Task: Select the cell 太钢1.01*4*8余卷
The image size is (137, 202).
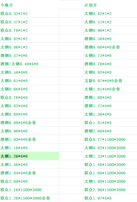Action: point(110,89)
